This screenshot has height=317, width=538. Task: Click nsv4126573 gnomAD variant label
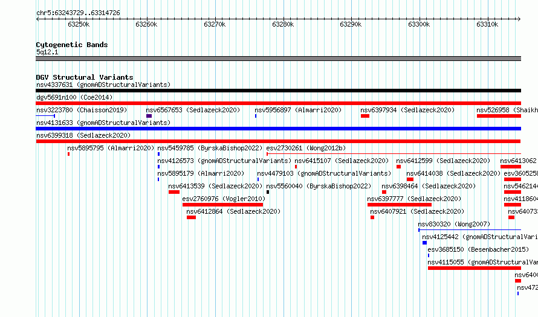click(224, 161)
